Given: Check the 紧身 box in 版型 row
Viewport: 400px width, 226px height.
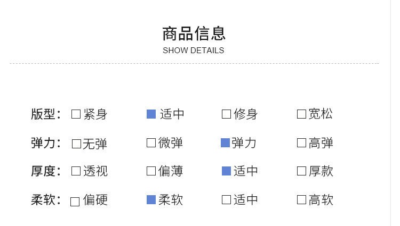Looking at the screenshot, I should tap(76, 114).
